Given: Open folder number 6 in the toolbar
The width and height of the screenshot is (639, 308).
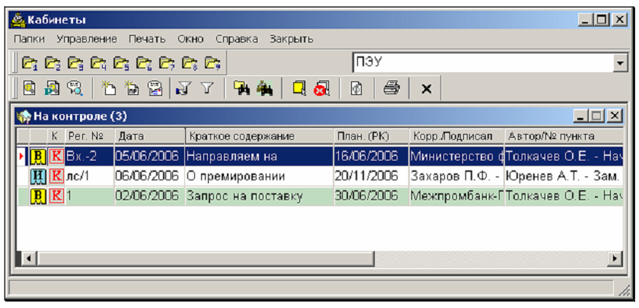Looking at the screenshot, I should pyautogui.click(x=144, y=62).
